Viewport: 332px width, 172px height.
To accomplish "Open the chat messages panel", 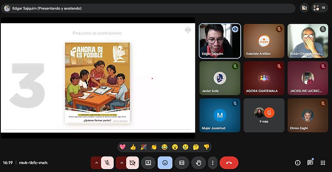I will [x=310, y=162].
